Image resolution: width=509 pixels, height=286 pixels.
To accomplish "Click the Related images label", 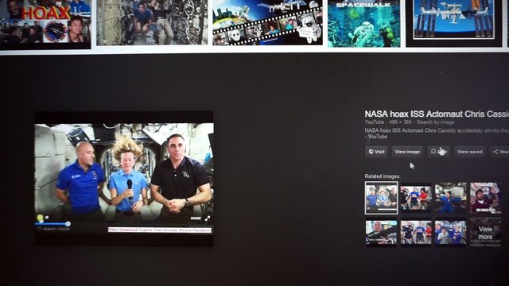I will [383, 176].
